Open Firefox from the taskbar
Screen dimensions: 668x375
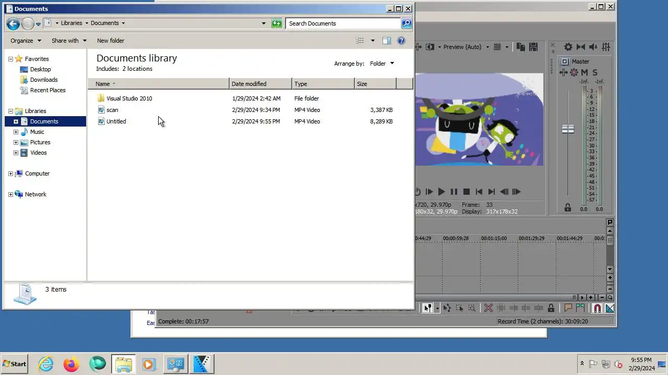(x=71, y=364)
